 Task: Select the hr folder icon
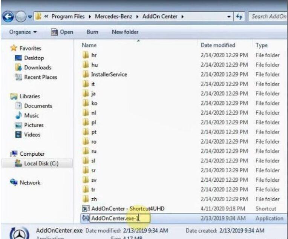point(86,55)
